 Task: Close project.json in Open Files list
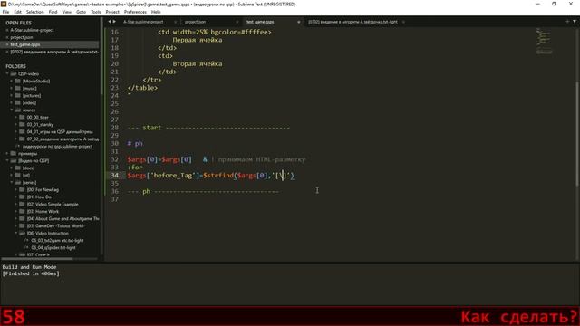[7, 37]
